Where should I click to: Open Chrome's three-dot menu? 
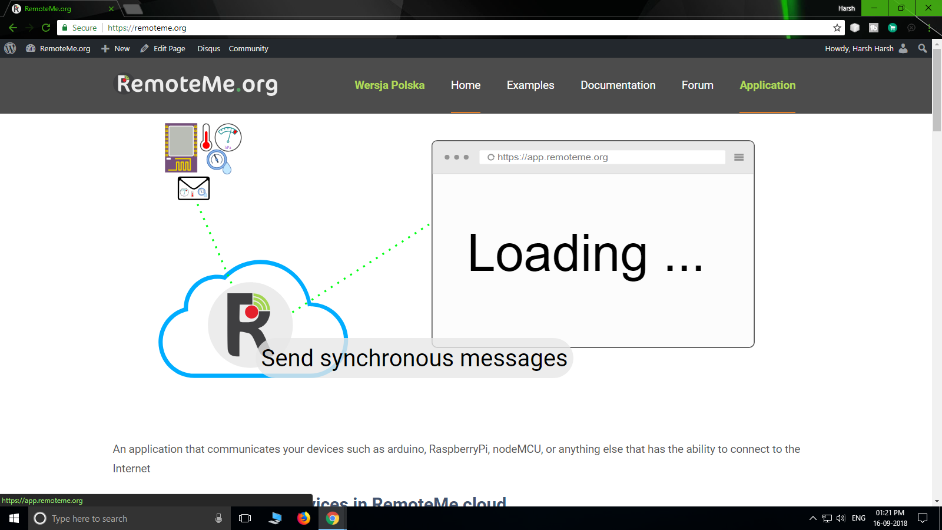[x=928, y=28]
